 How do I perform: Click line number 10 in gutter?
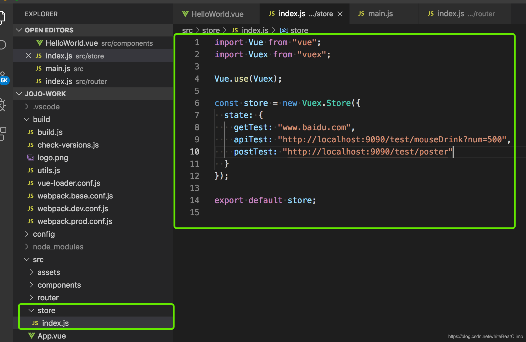pyautogui.click(x=195, y=152)
